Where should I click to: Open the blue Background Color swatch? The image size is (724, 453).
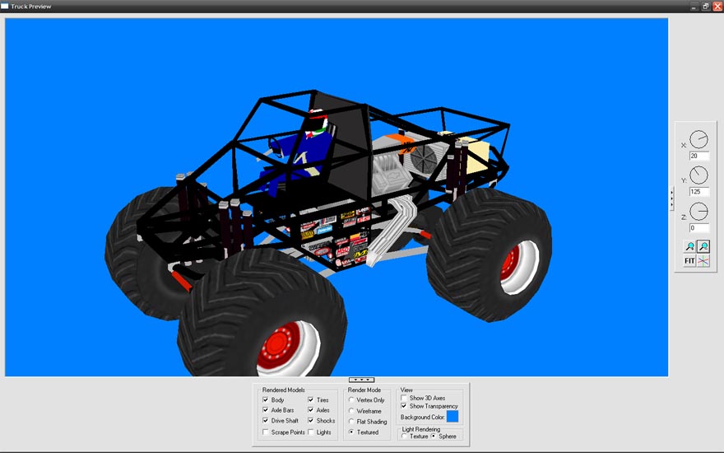[x=452, y=417]
